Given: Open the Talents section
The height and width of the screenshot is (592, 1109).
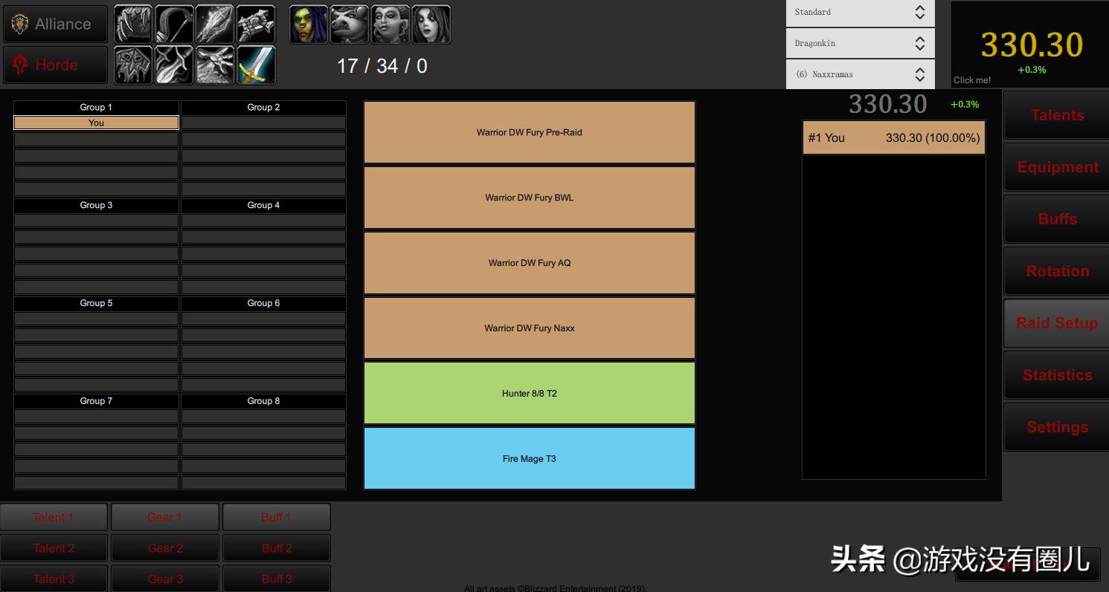Looking at the screenshot, I should coord(1057,115).
